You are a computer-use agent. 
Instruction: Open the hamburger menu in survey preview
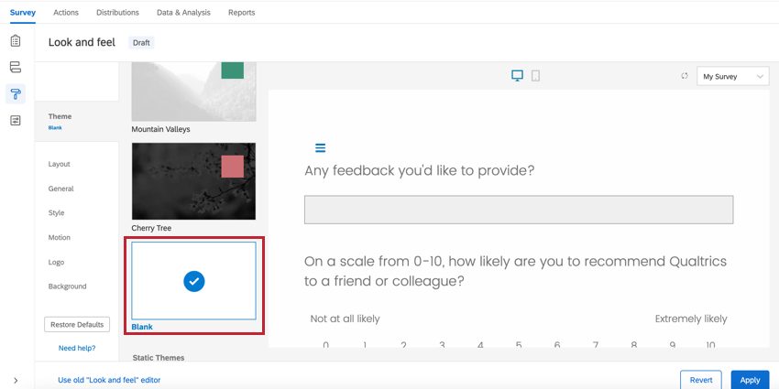click(x=321, y=148)
